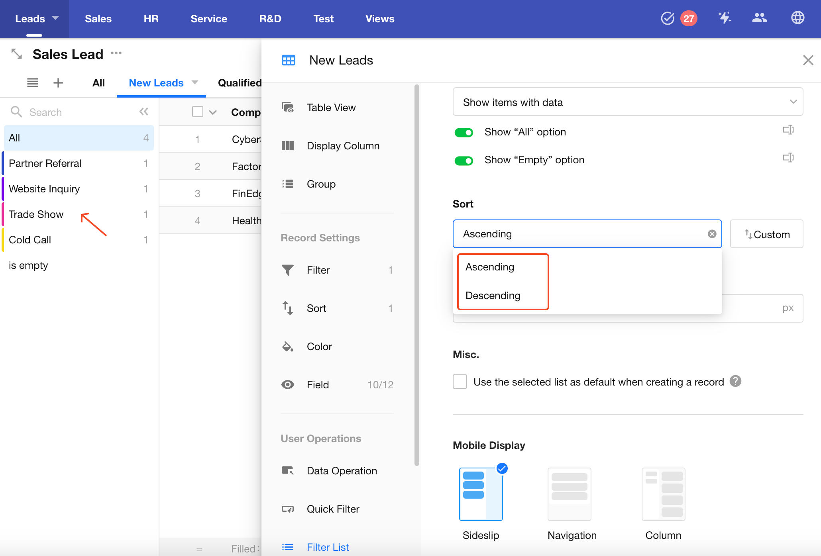Viewport: 821px width, 556px height.
Task: Disable the Show "Empty" option switch
Action: point(464,161)
